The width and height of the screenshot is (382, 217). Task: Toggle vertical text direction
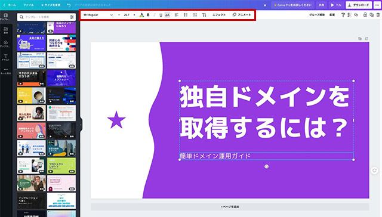(204, 15)
